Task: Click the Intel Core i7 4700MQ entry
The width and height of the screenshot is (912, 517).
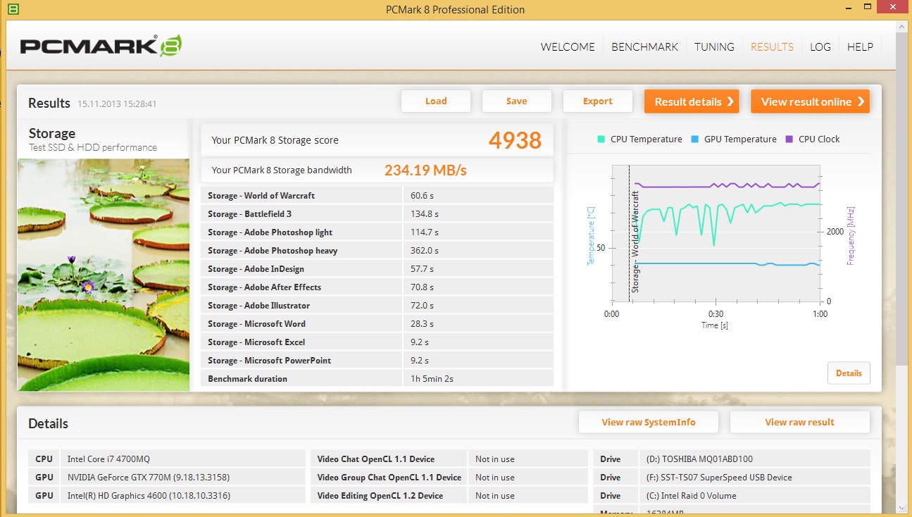Action: pos(108,459)
